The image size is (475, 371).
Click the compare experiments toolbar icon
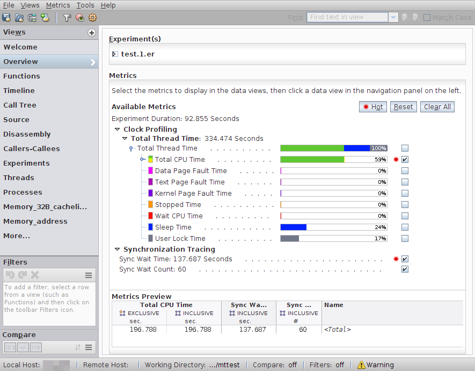(32, 18)
